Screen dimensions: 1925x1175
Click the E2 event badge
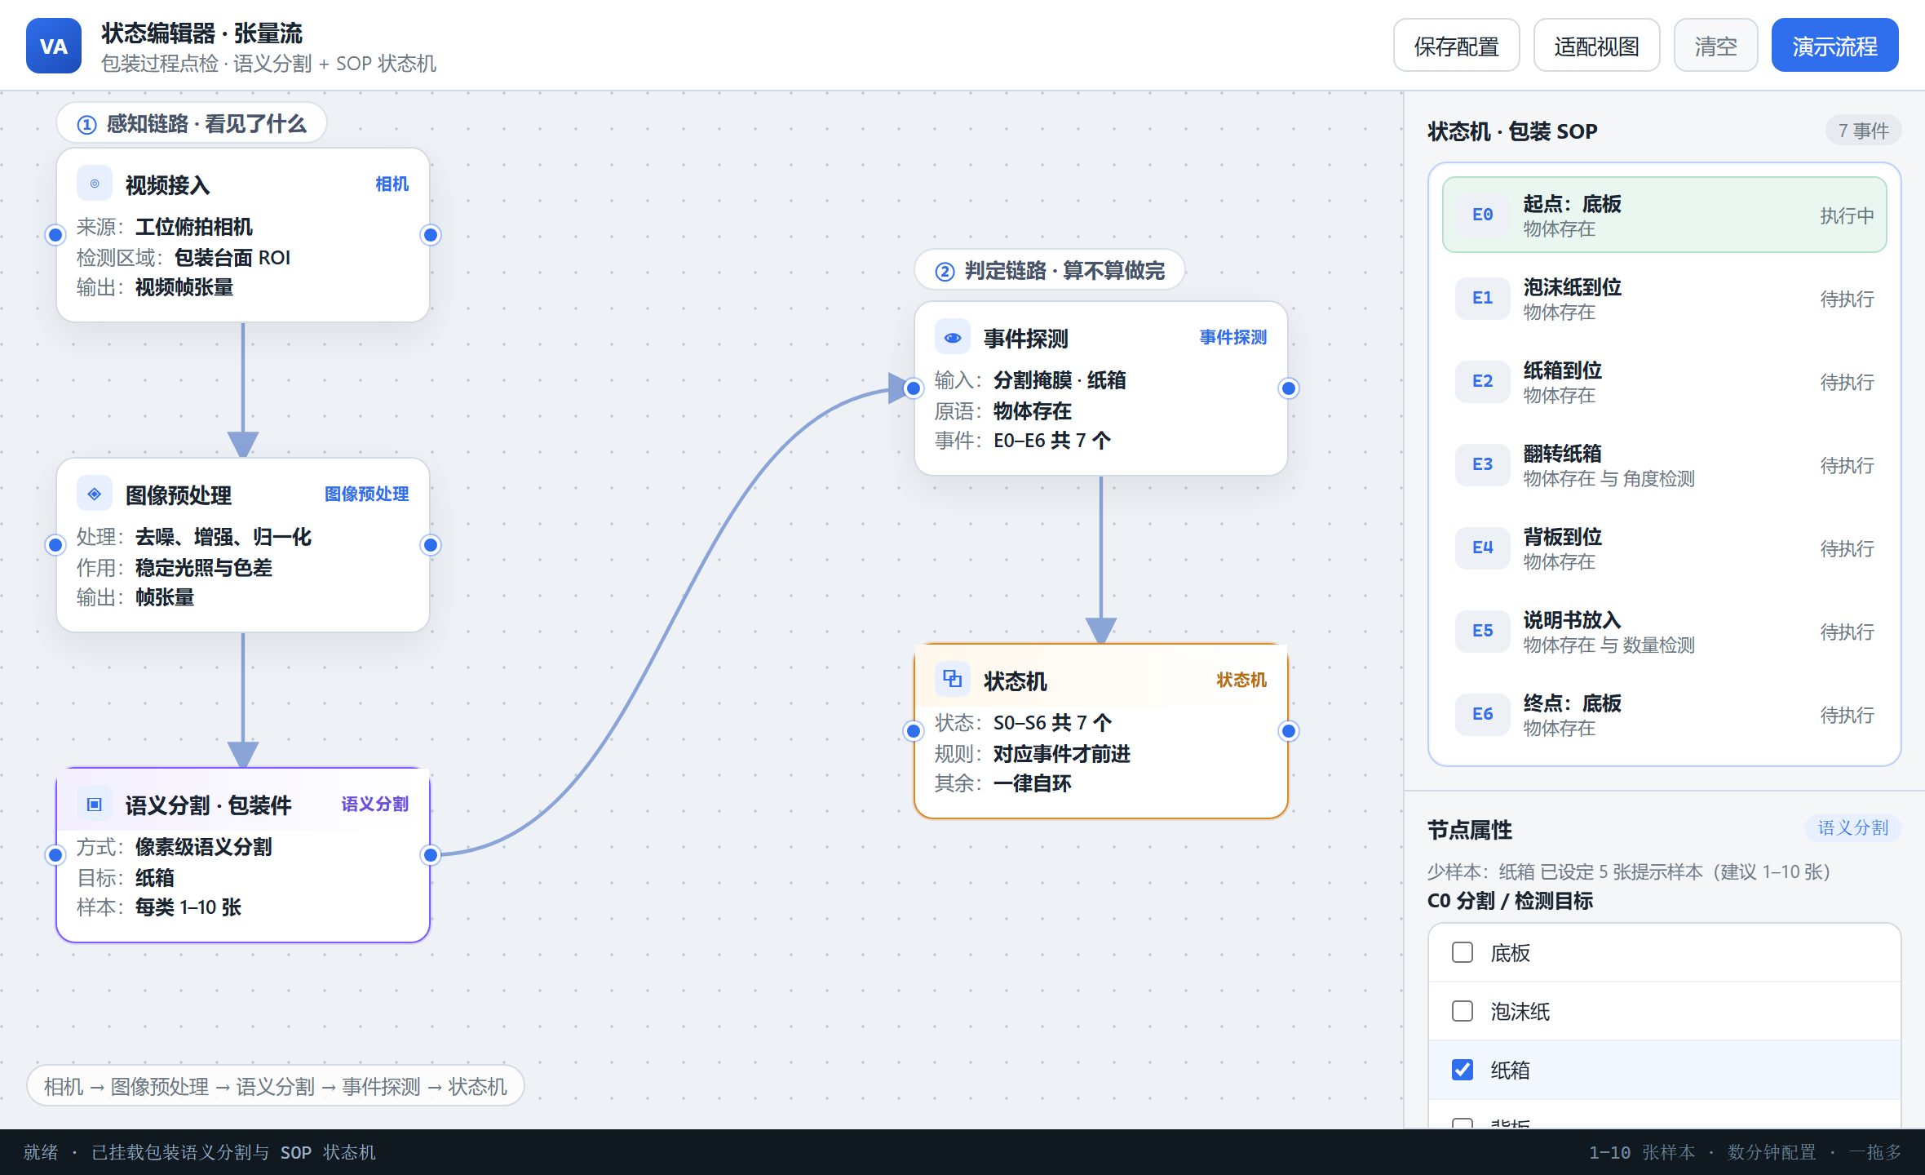1483,381
